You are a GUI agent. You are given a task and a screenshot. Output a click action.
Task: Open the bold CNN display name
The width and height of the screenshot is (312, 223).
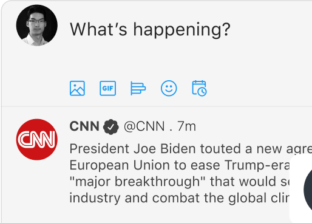point(84,126)
